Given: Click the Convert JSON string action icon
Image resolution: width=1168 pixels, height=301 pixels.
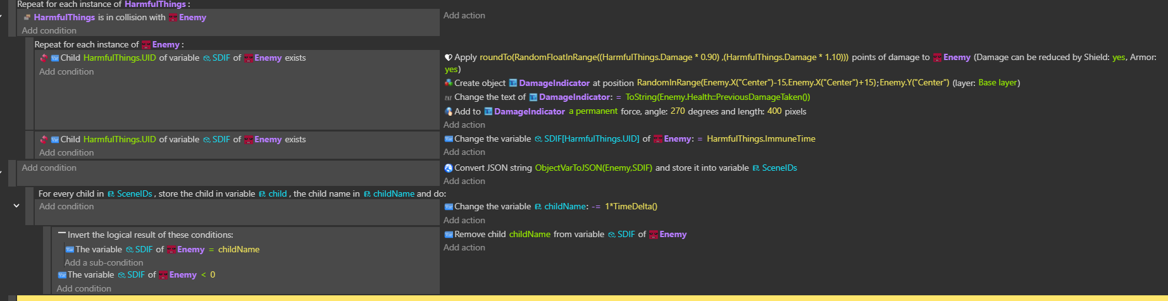Looking at the screenshot, I should tap(449, 168).
